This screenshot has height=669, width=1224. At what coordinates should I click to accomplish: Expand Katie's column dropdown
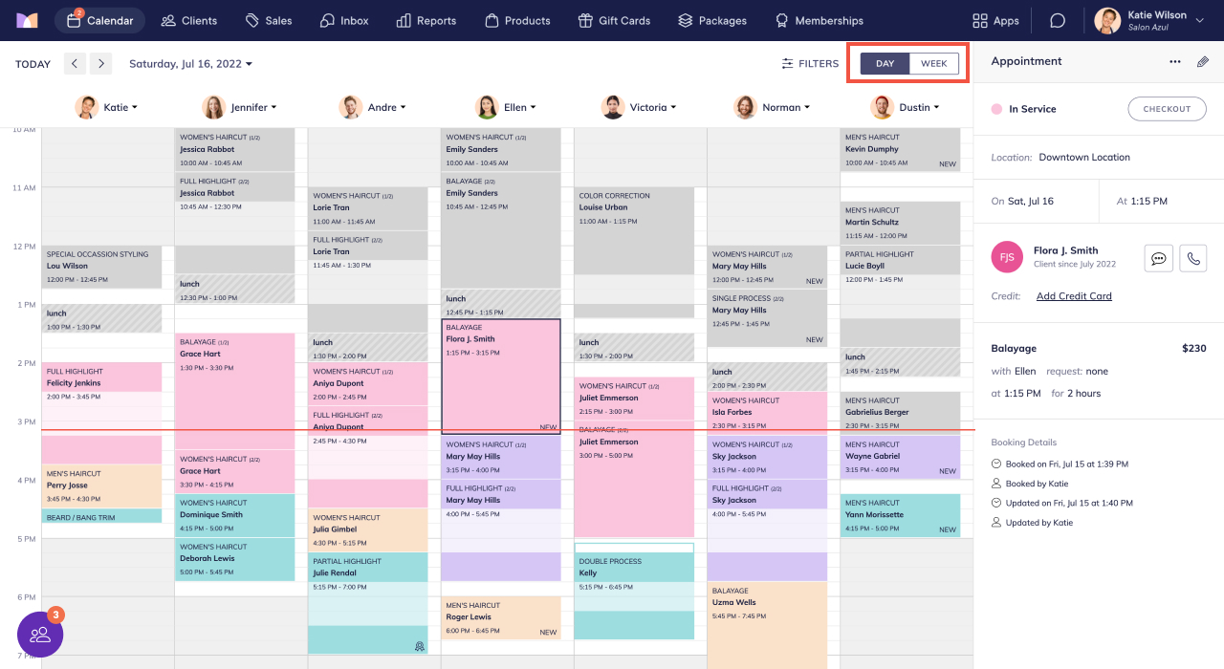click(x=135, y=108)
